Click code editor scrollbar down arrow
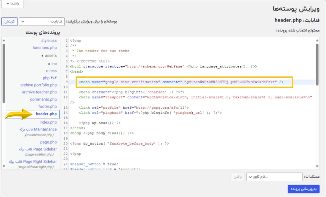The image size is (326, 197). [x=317, y=166]
